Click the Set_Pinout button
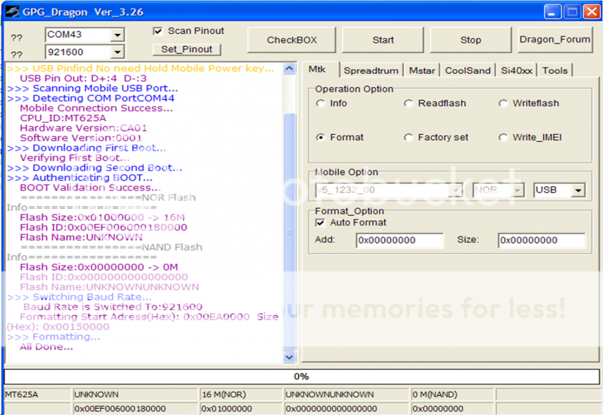This screenshot has width=603, height=415. pyautogui.click(x=186, y=49)
